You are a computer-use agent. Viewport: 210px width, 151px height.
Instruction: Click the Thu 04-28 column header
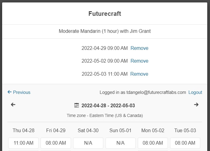[x=23, y=130]
